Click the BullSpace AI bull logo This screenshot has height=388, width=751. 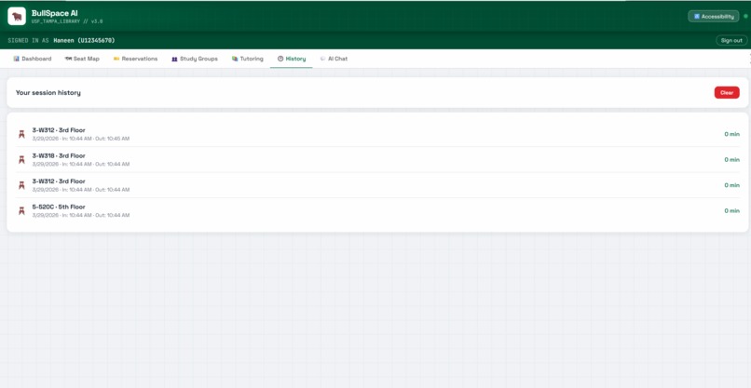click(17, 17)
